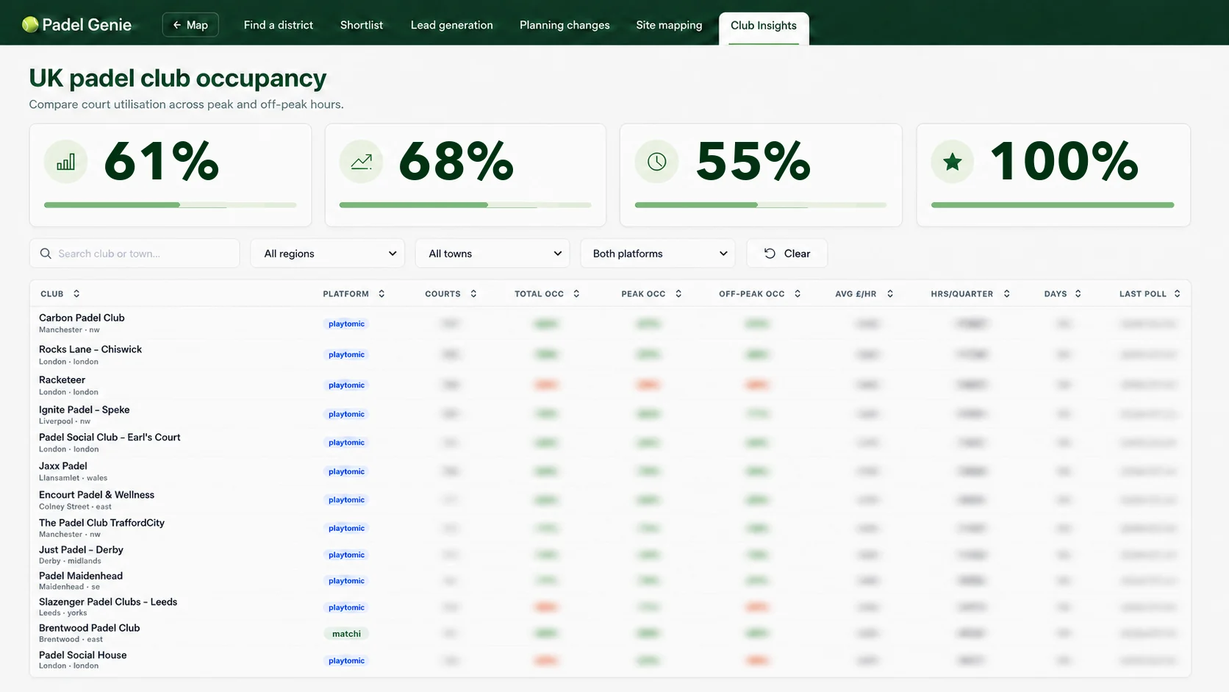
Task: Sort by Peak Occ column arrows
Action: coord(678,294)
